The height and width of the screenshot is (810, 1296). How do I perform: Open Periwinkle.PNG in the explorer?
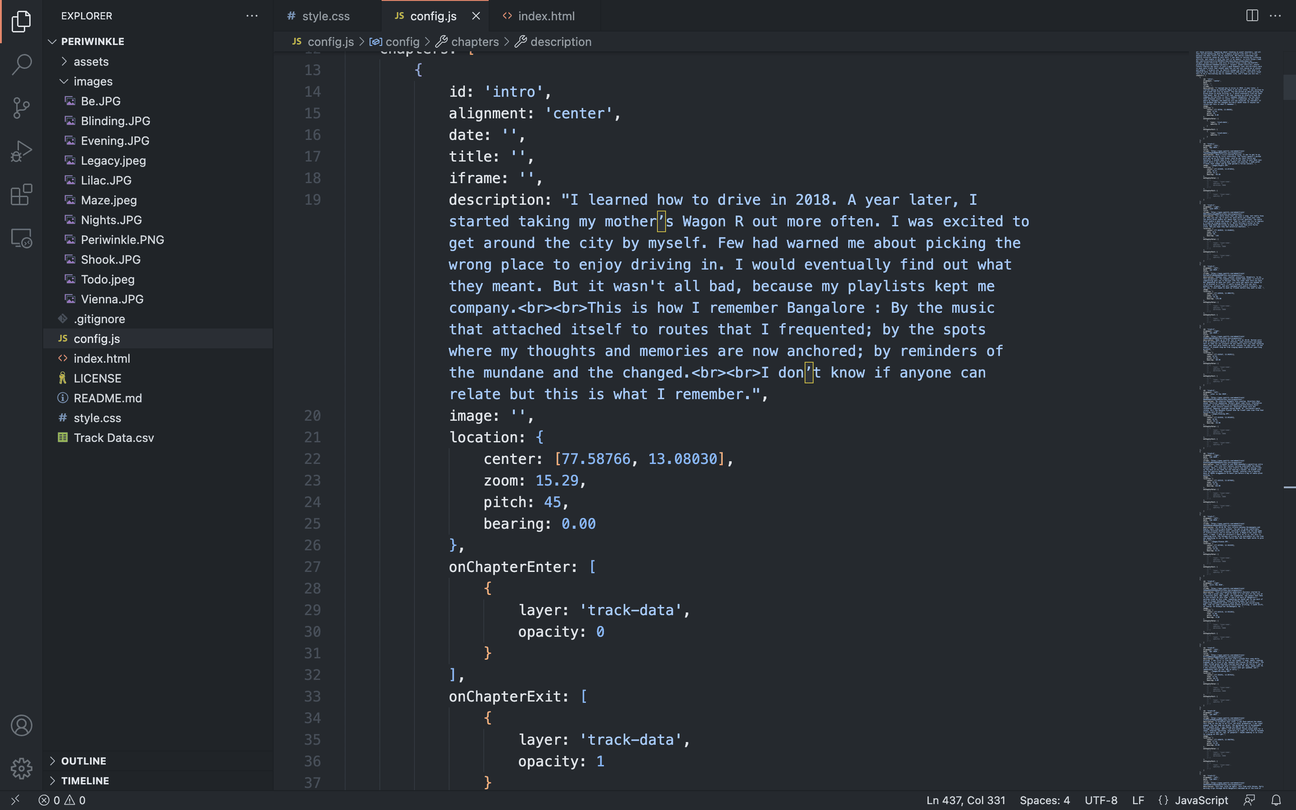[x=122, y=239]
